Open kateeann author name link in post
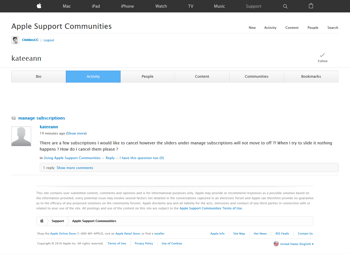The height and width of the screenshot is (254, 350). (49, 127)
